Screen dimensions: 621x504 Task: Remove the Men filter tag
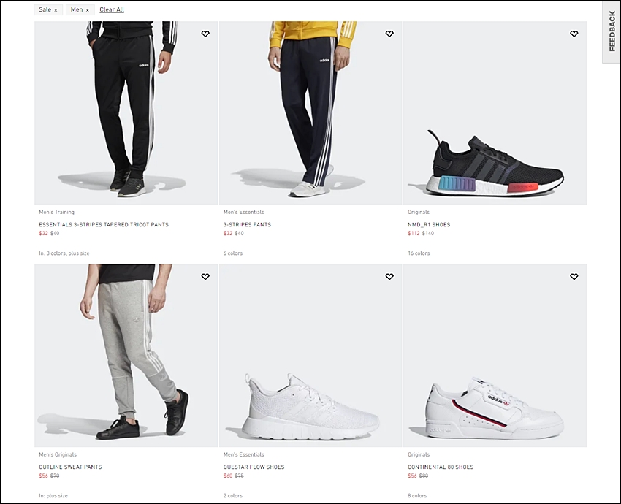tap(87, 10)
